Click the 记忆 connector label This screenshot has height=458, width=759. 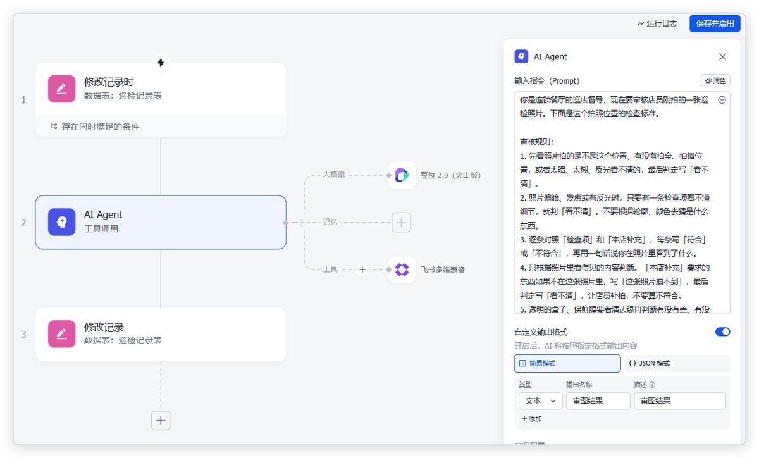pos(330,222)
